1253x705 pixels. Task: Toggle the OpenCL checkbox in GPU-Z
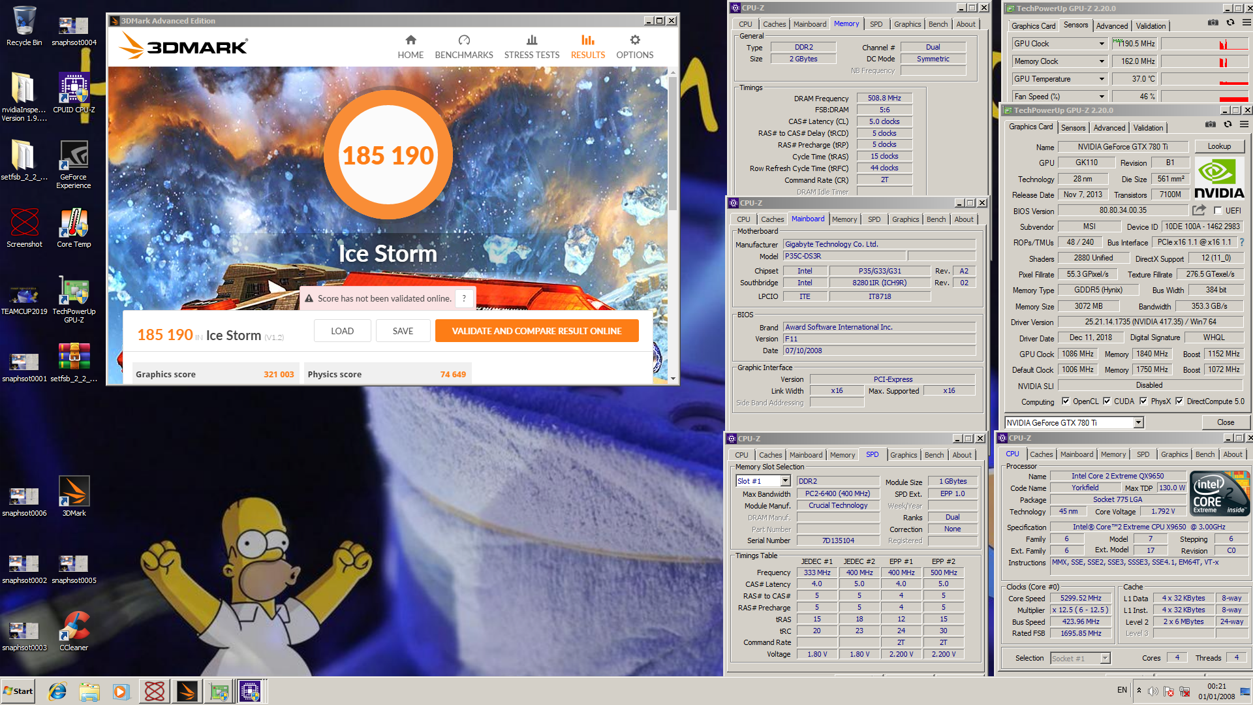pos(1066,401)
